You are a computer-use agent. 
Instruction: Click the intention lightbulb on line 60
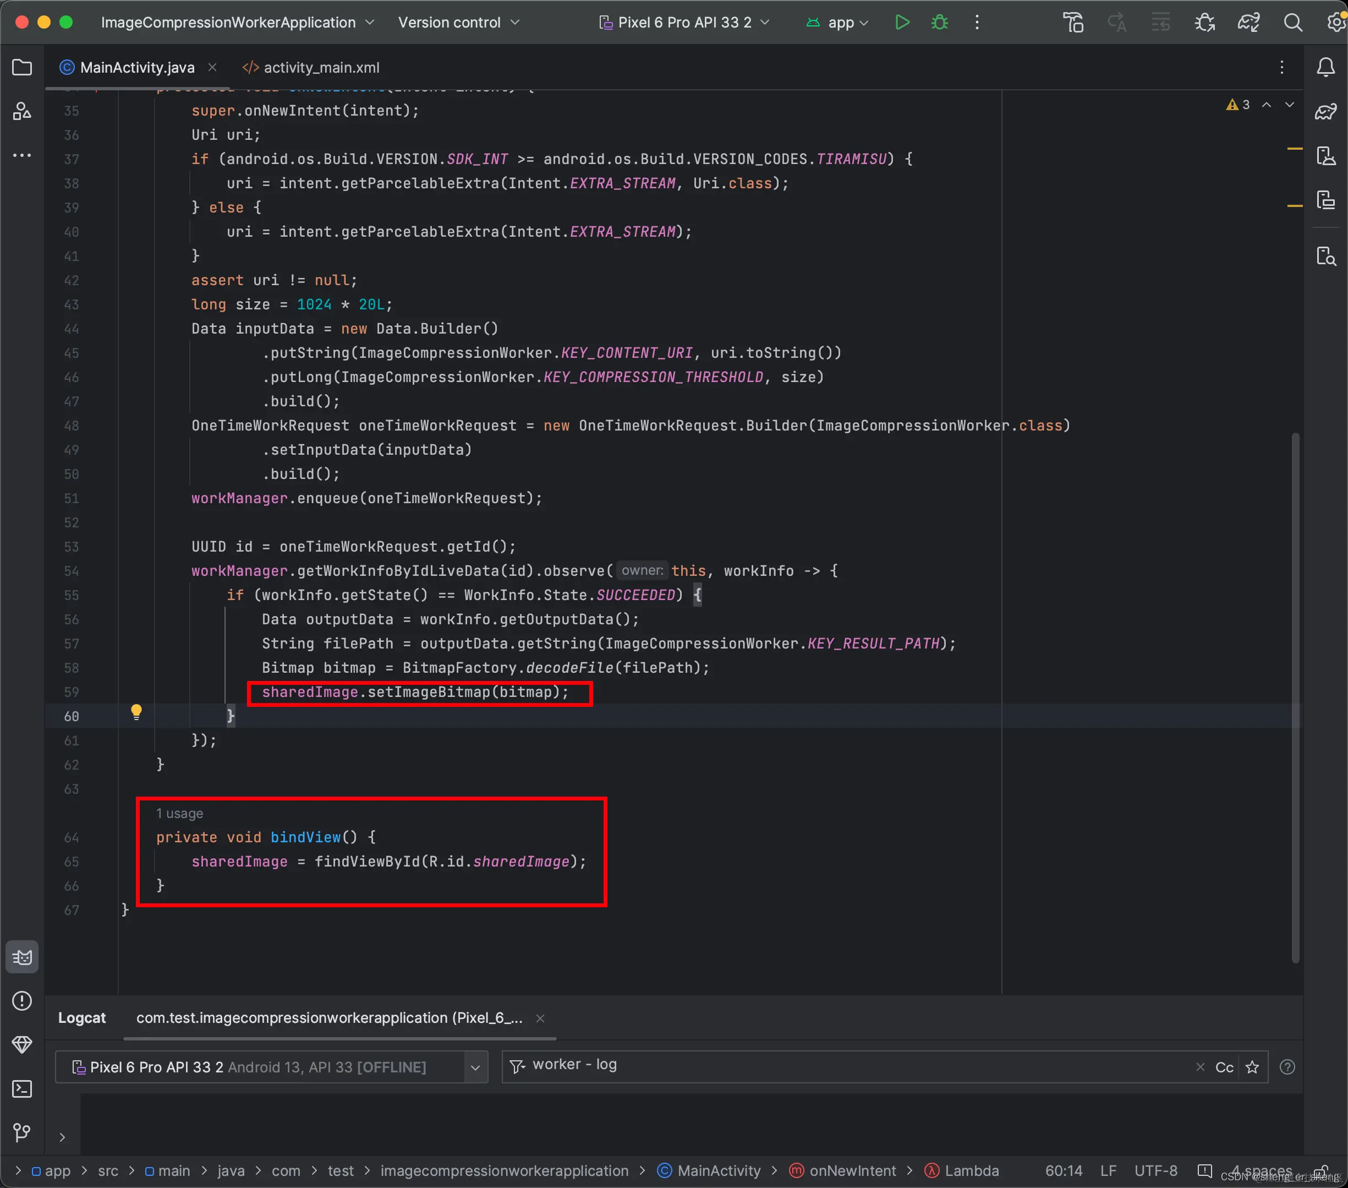[x=136, y=711]
